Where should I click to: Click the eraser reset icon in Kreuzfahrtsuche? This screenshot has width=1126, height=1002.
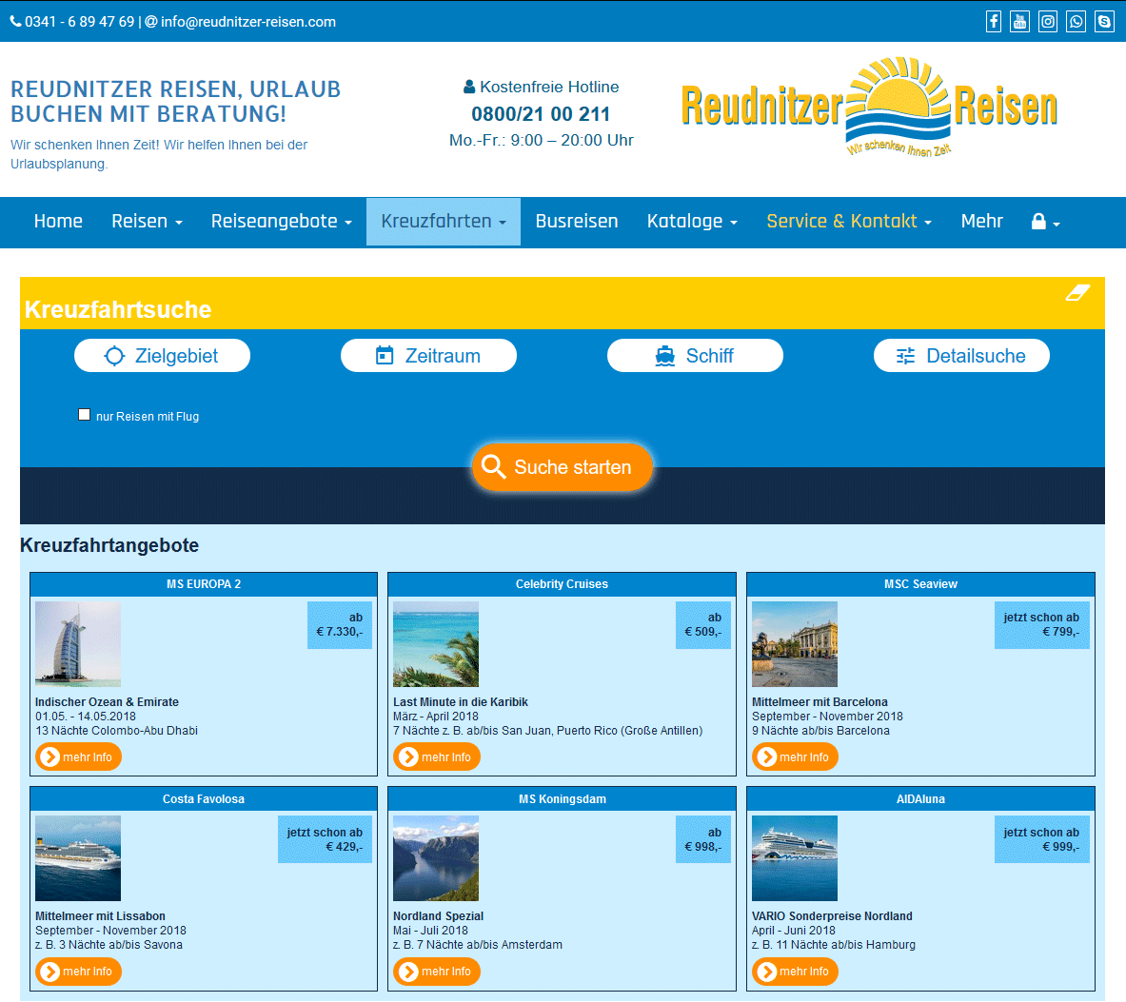[1077, 292]
